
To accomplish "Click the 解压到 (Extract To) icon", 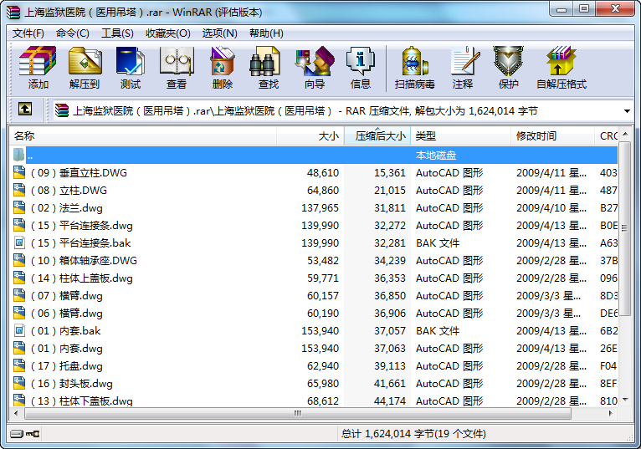I will click(x=85, y=68).
